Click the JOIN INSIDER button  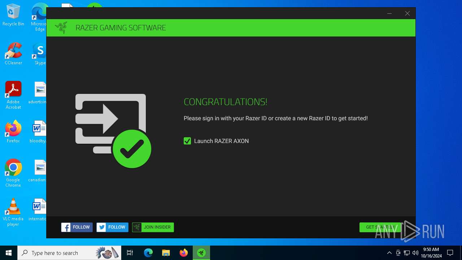(153, 227)
